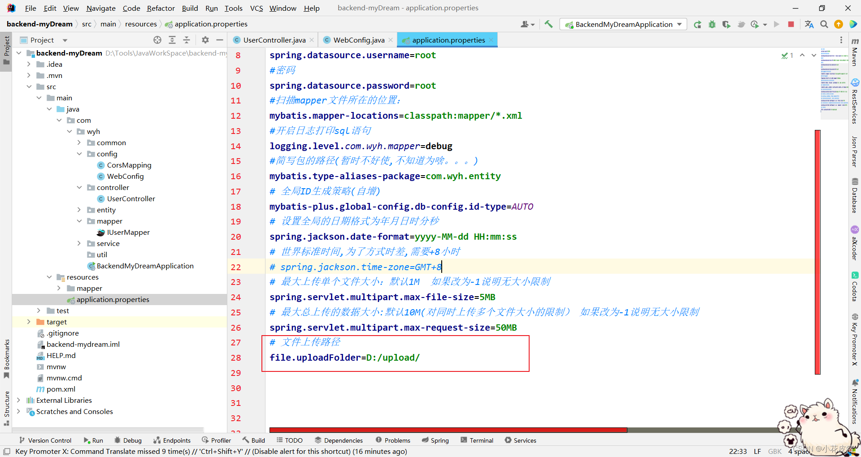Open the Maven tool window
861x457 pixels.
coord(855,52)
